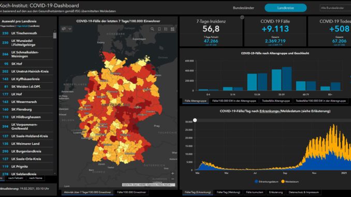Click the 35-59 age group bars

(282, 79)
